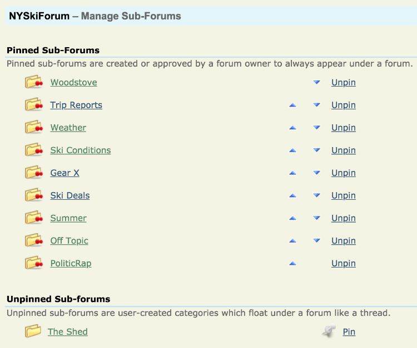This screenshot has height=348, width=417.
Task: Move Woodstove sub-forum down with arrow
Action: [x=316, y=82]
